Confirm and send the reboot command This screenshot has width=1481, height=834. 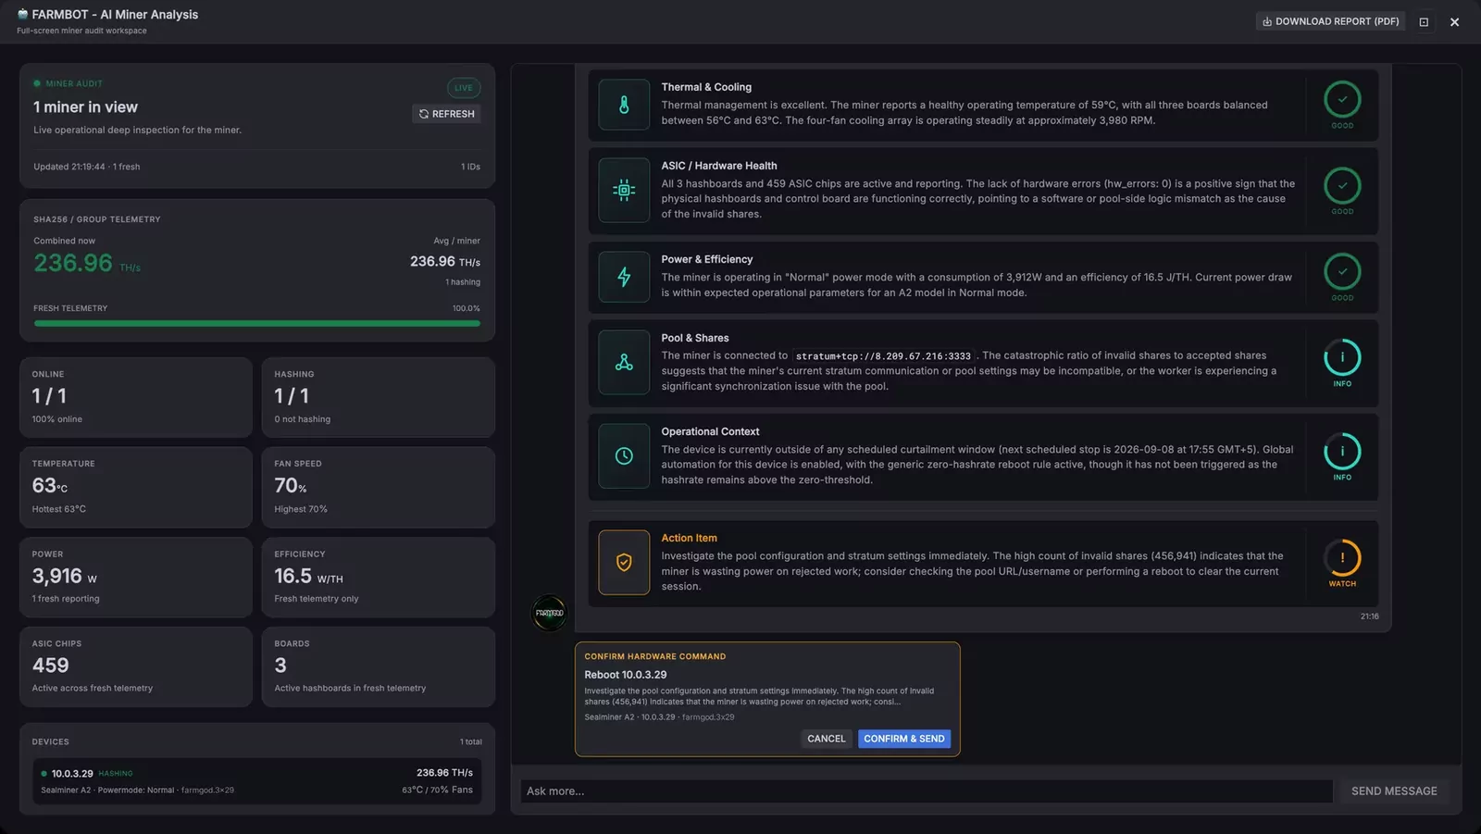904,739
